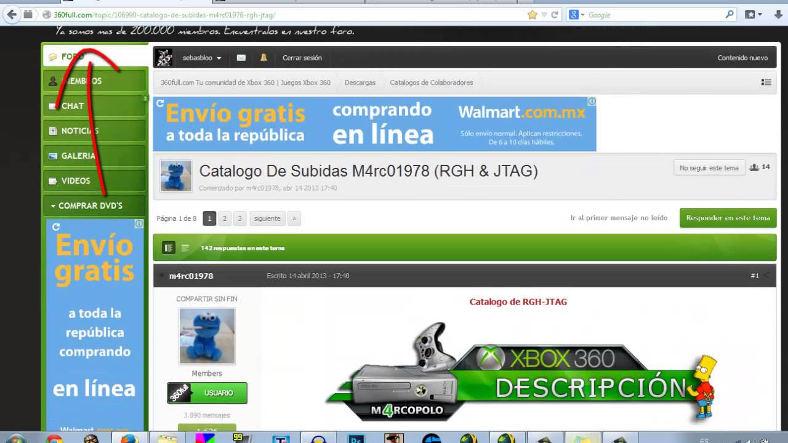Click Cerrar sesión to log out
Image resolution: width=788 pixels, height=443 pixels.
(302, 58)
